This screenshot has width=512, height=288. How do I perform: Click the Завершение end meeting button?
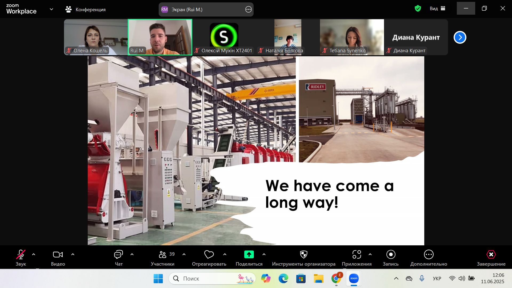tap(491, 255)
